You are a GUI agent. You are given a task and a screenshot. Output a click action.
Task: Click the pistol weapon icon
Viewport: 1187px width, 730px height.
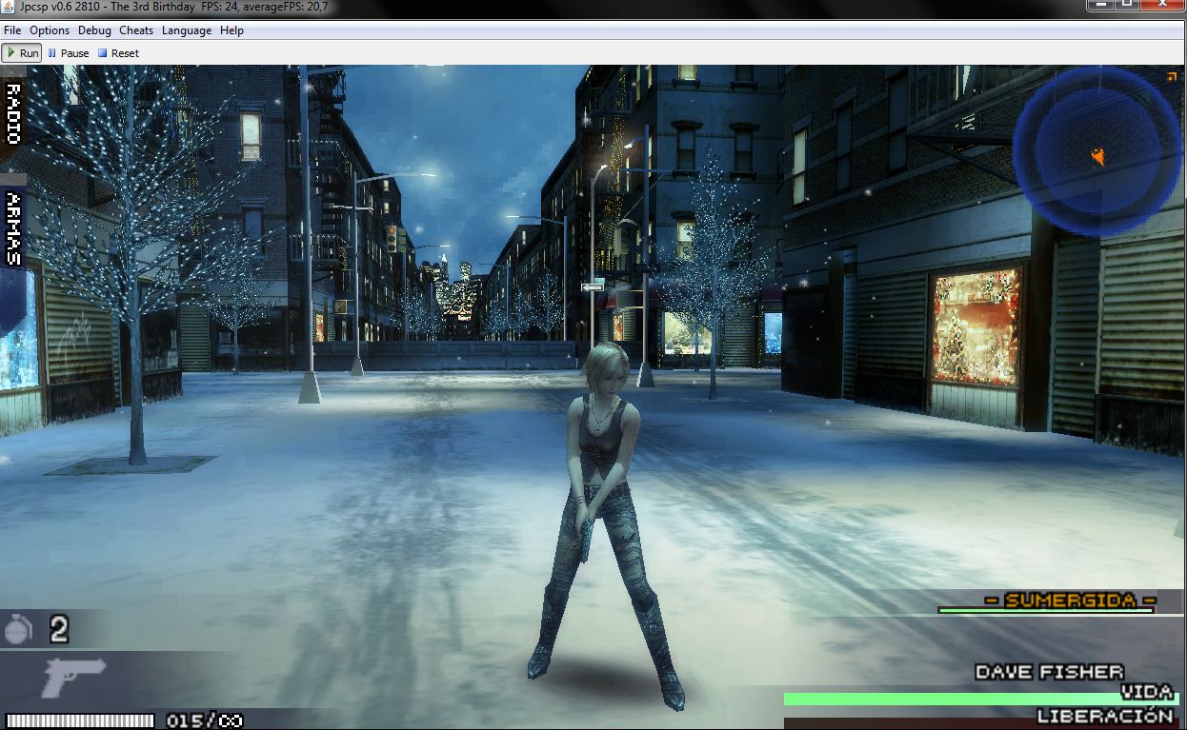(x=73, y=677)
